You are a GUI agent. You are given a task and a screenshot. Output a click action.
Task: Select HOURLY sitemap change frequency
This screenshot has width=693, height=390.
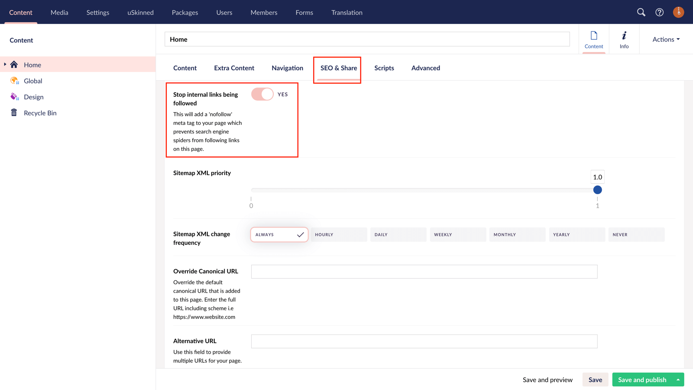339,234
